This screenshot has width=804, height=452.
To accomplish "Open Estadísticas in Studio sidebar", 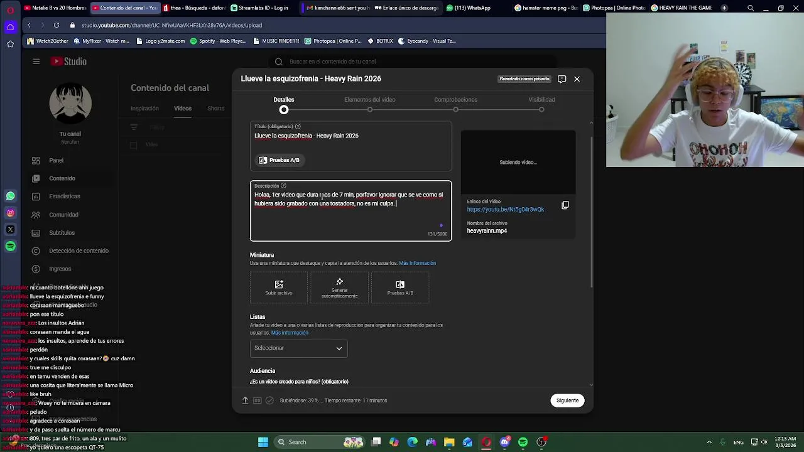I will tap(65, 196).
